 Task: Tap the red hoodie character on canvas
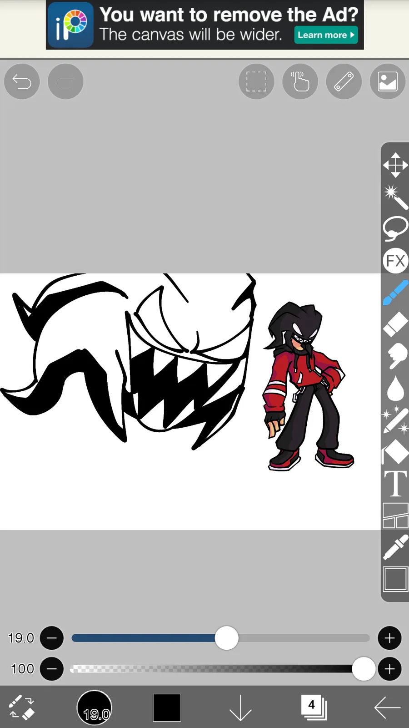click(308, 386)
